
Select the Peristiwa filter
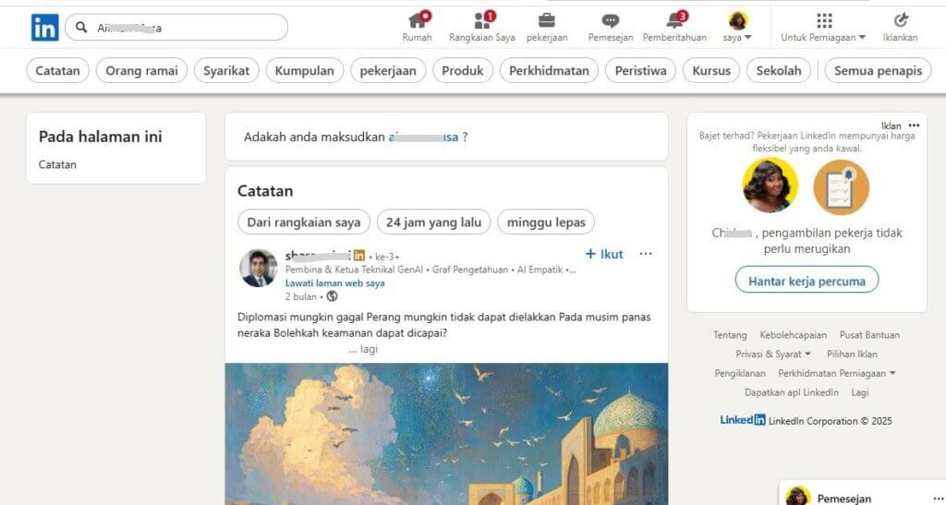click(641, 70)
